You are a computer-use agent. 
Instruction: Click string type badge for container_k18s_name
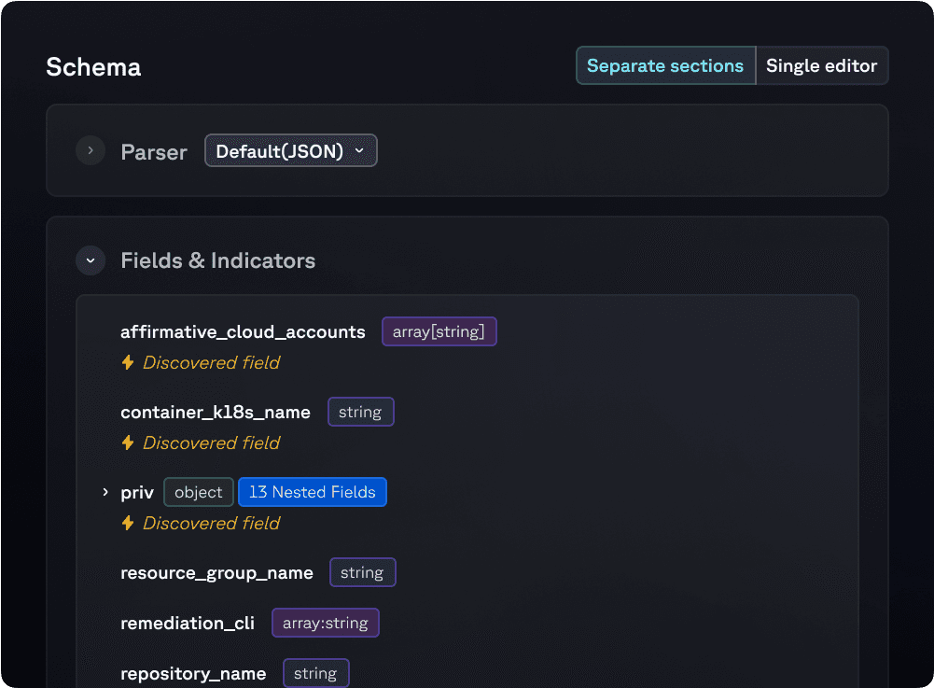[360, 412]
